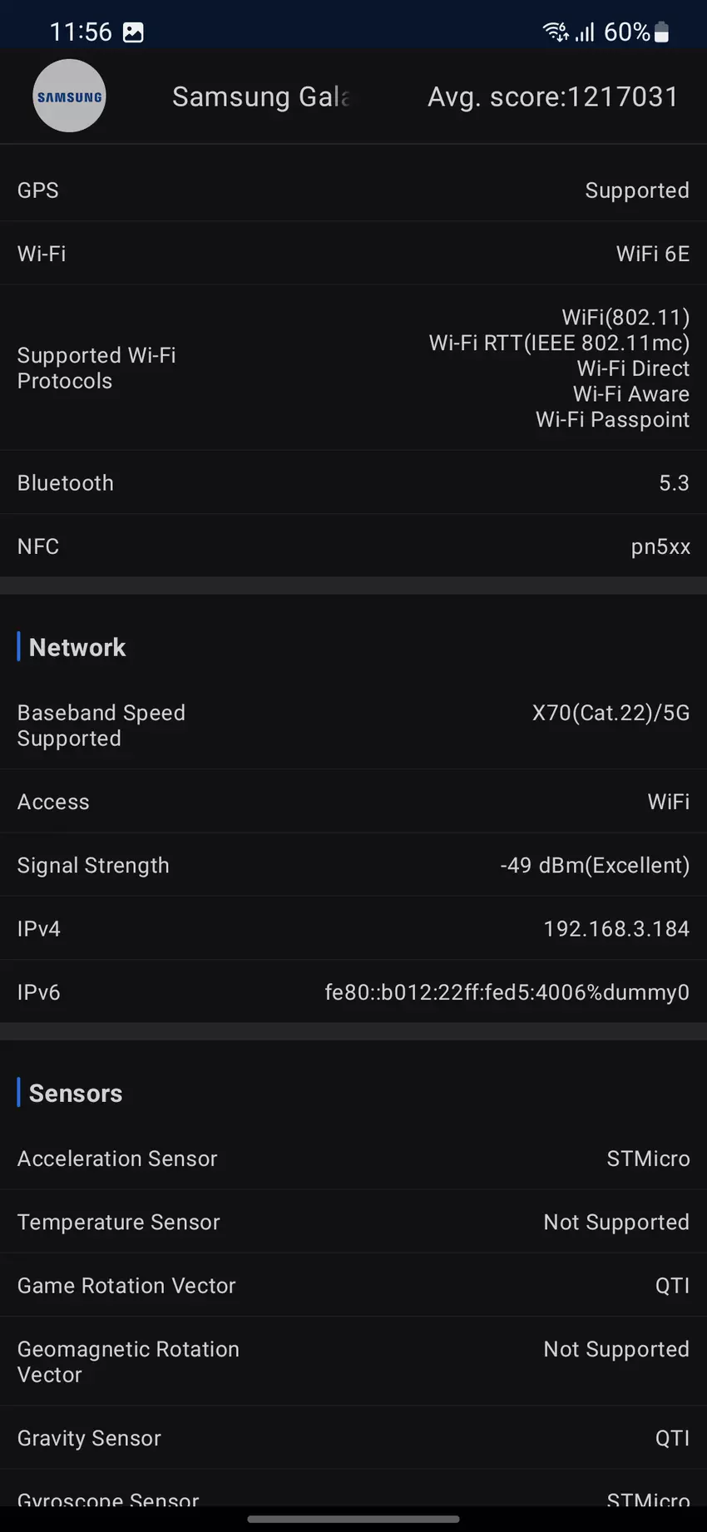The image size is (707, 1532).
Task: Tap the Avg. score value
Action: pos(553,97)
